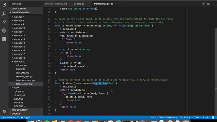Image resolution: width=217 pixels, height=122 pixels.
Task: Open the Manage gear in activity bar
Action: click(4, 111)
